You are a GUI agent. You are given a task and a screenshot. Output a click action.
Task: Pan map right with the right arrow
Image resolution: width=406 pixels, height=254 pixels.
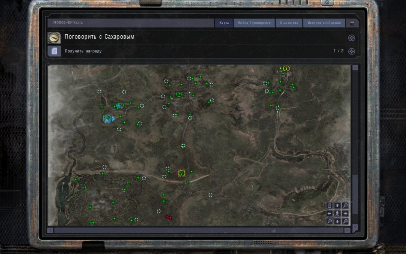coord(345,213)
